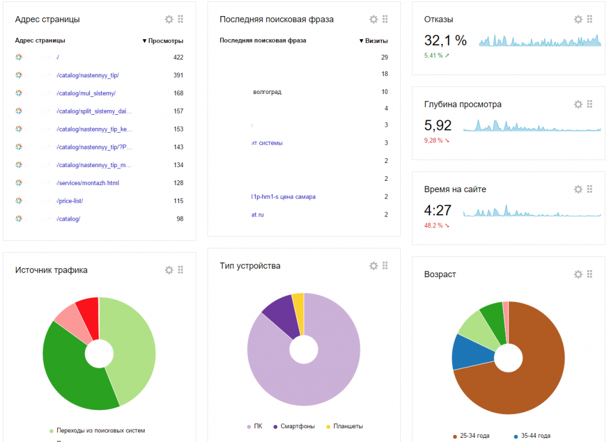The height and width of the screenshot is (442, 609).
Task: Click the Отказы sparkline chart
Action: point(540,41)
